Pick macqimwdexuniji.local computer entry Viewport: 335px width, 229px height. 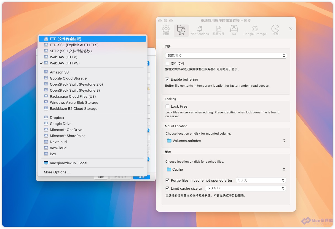pos(68,163)
